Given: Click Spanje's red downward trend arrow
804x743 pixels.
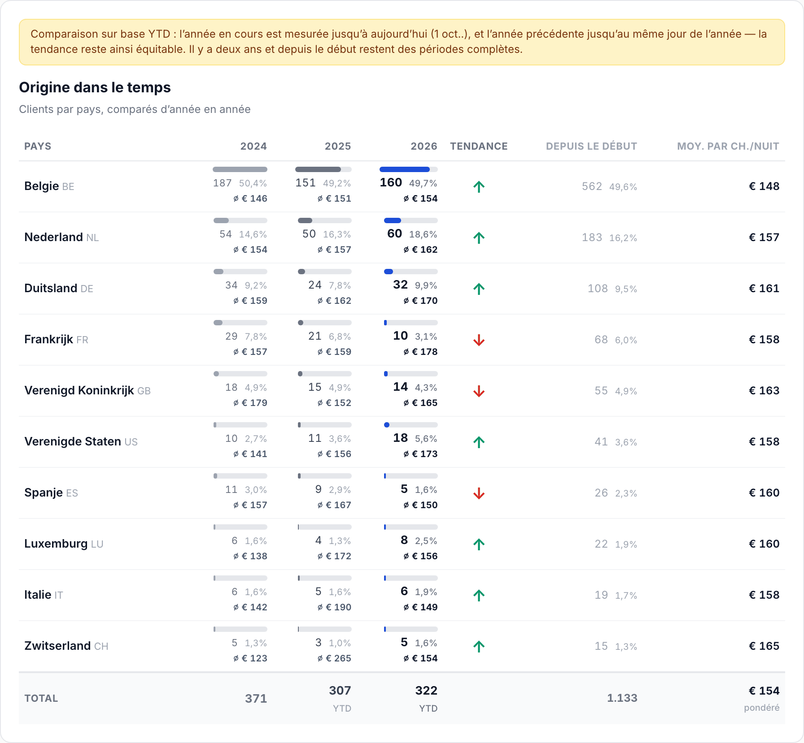Looking at the screenshot, I should (479, 493).
